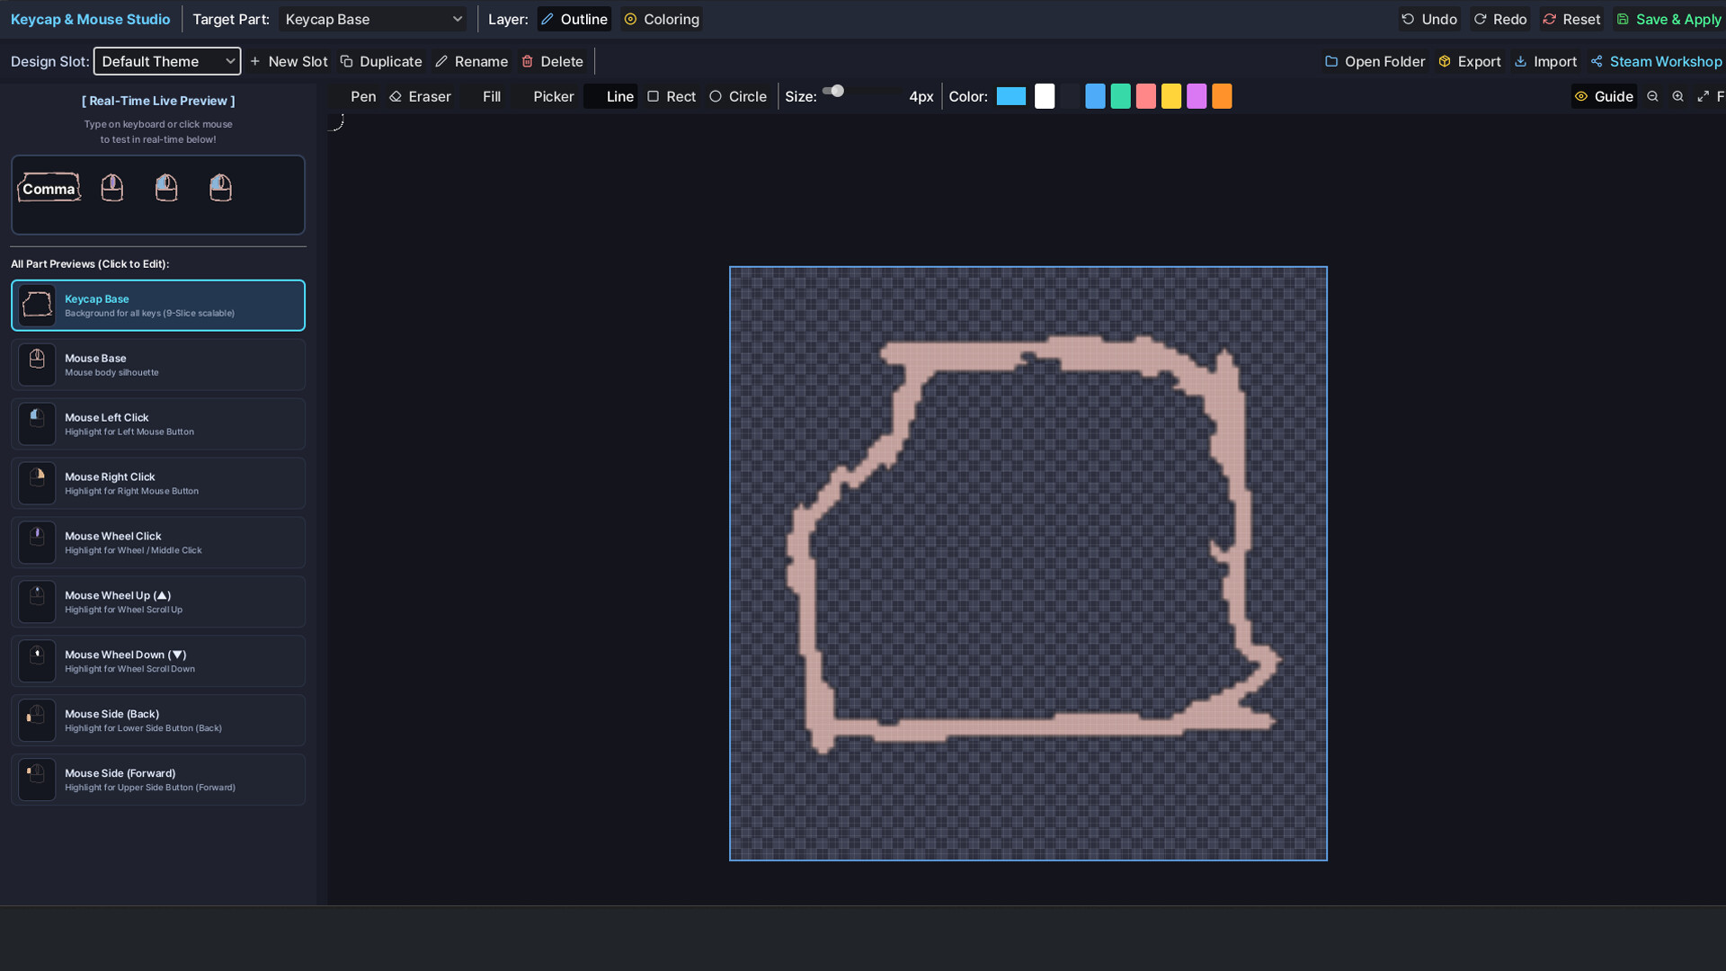Export the design
Image resolution: width=1726 pixels, height=971 pixels.
[1470, 61]
